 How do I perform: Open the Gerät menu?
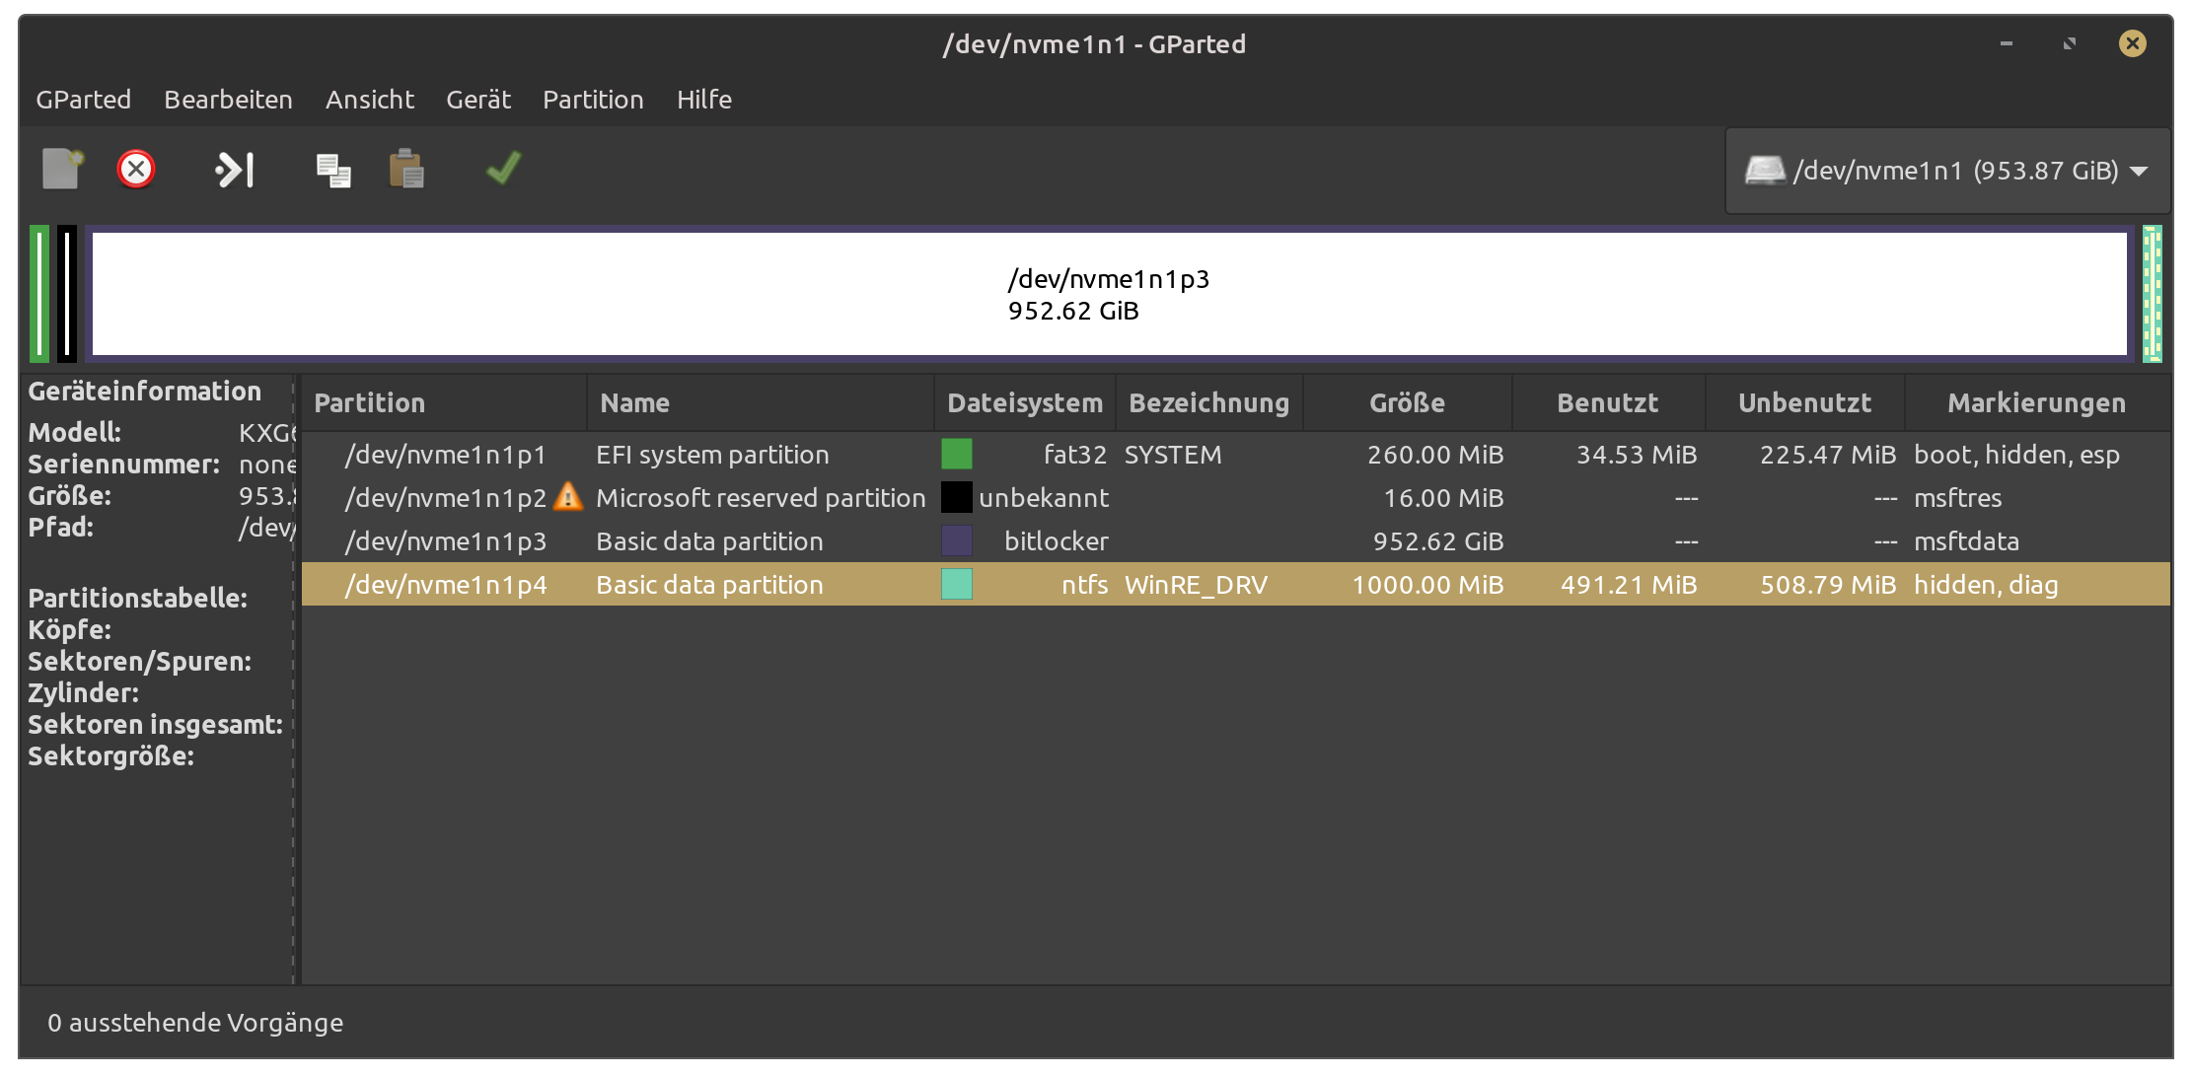tap(478, 100)
